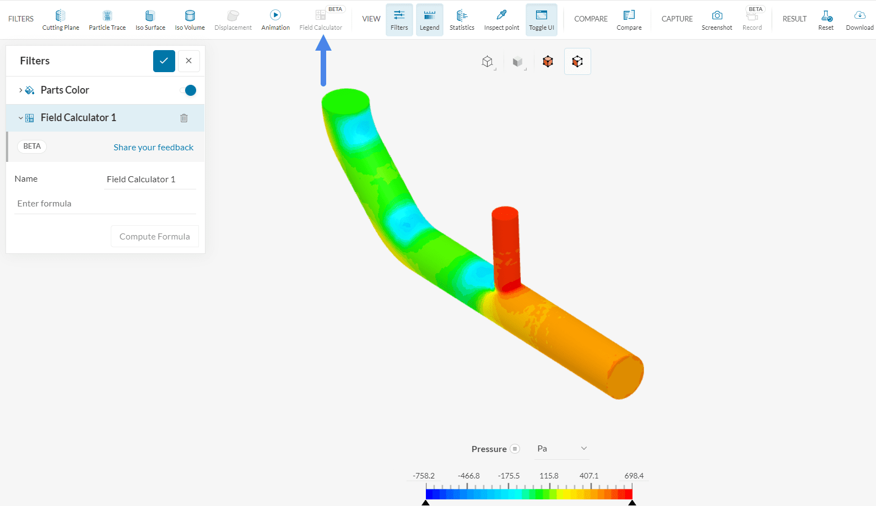Open the Share your feedback link
876x506 pixels.
(153, 148)
